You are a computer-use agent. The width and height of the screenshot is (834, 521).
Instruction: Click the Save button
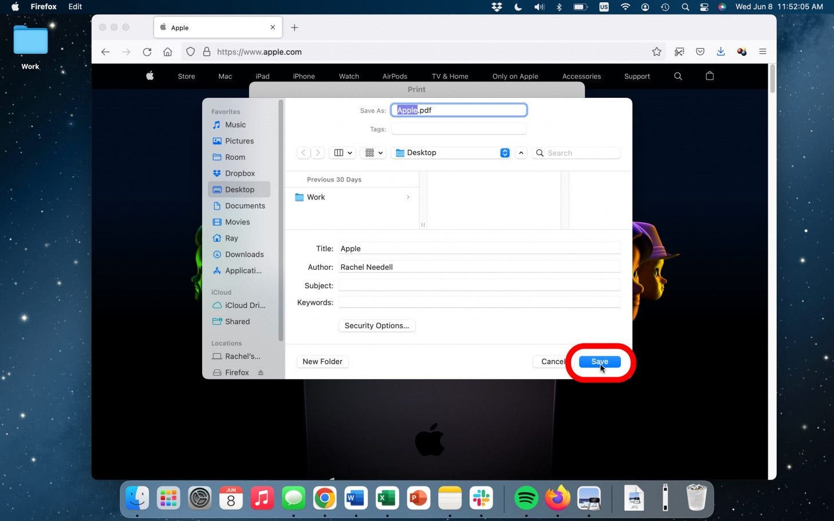[599, 361]
